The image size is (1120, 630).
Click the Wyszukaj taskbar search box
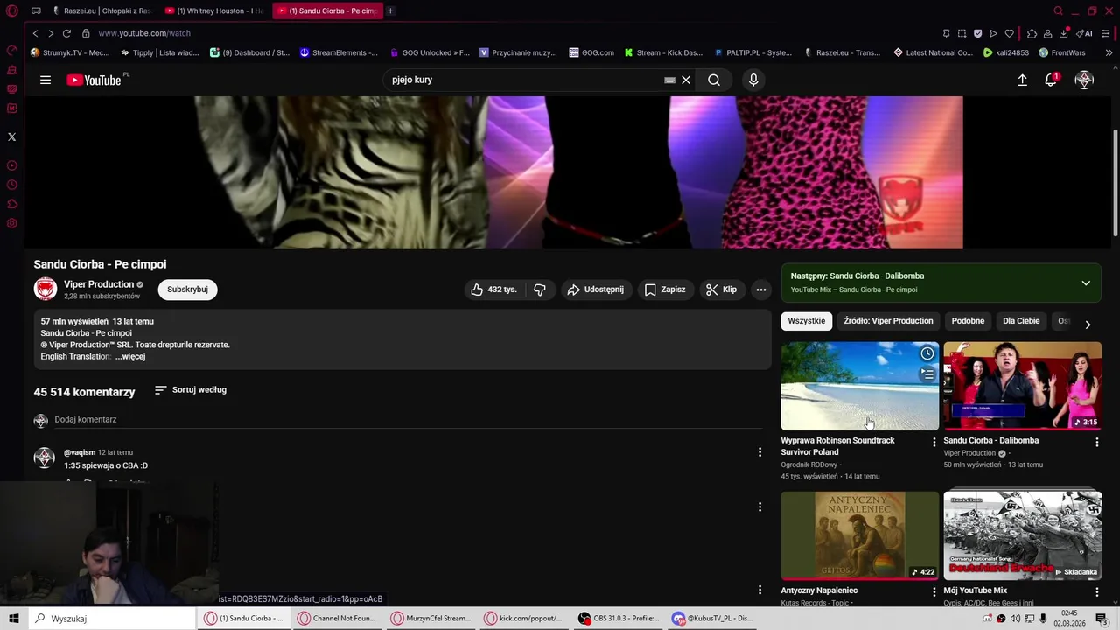[112, 619]
